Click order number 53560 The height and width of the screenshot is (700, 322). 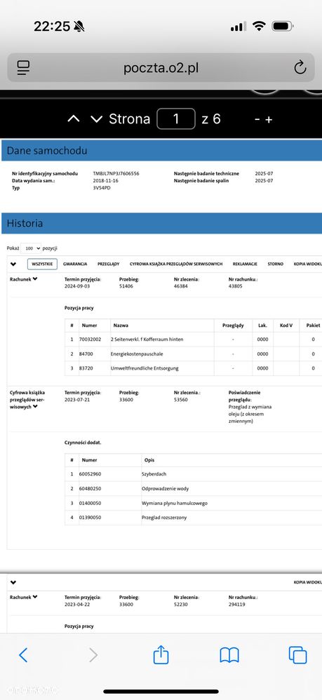181,400
